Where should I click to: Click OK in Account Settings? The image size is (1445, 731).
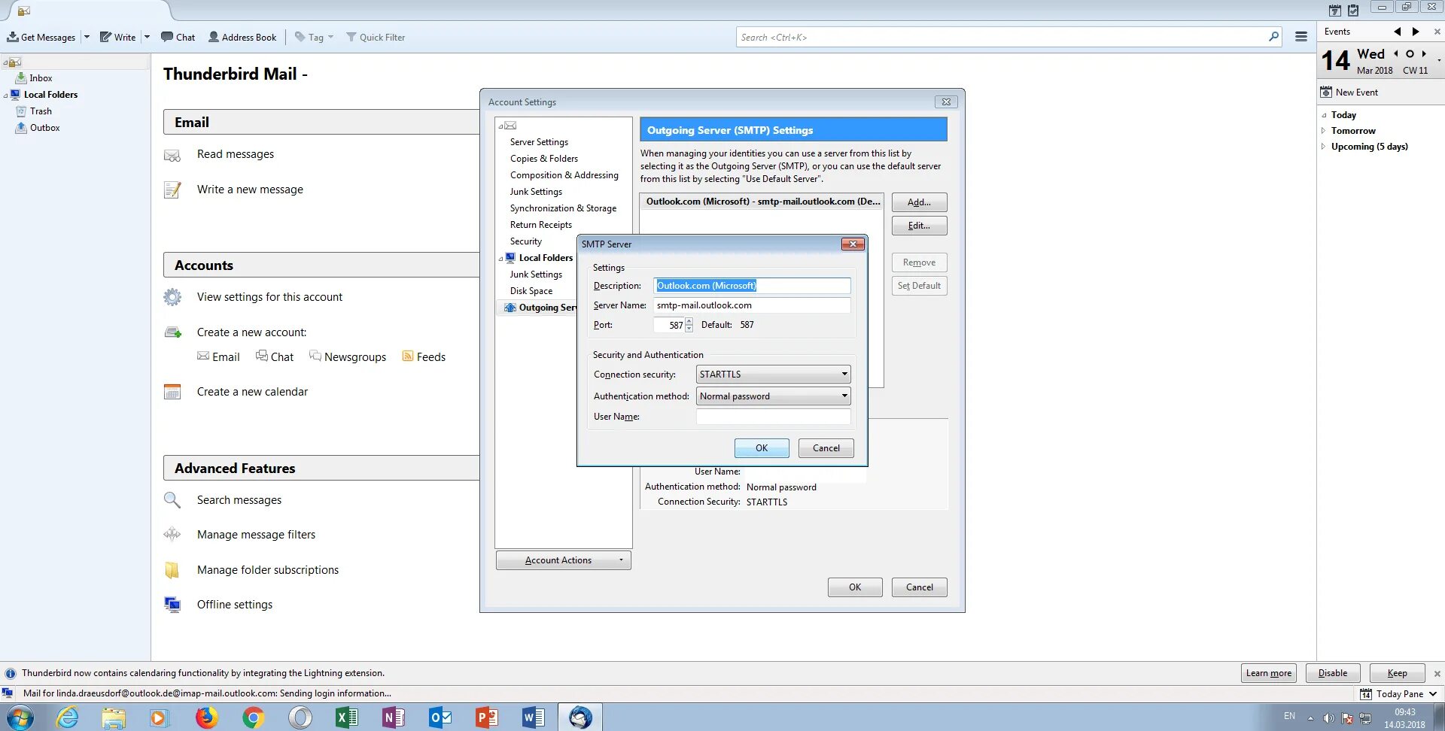click(x=855, y=587)
